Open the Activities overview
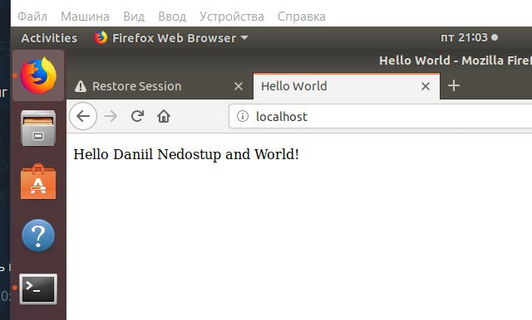Screen dimensions: 532x320 coord(49,38)
